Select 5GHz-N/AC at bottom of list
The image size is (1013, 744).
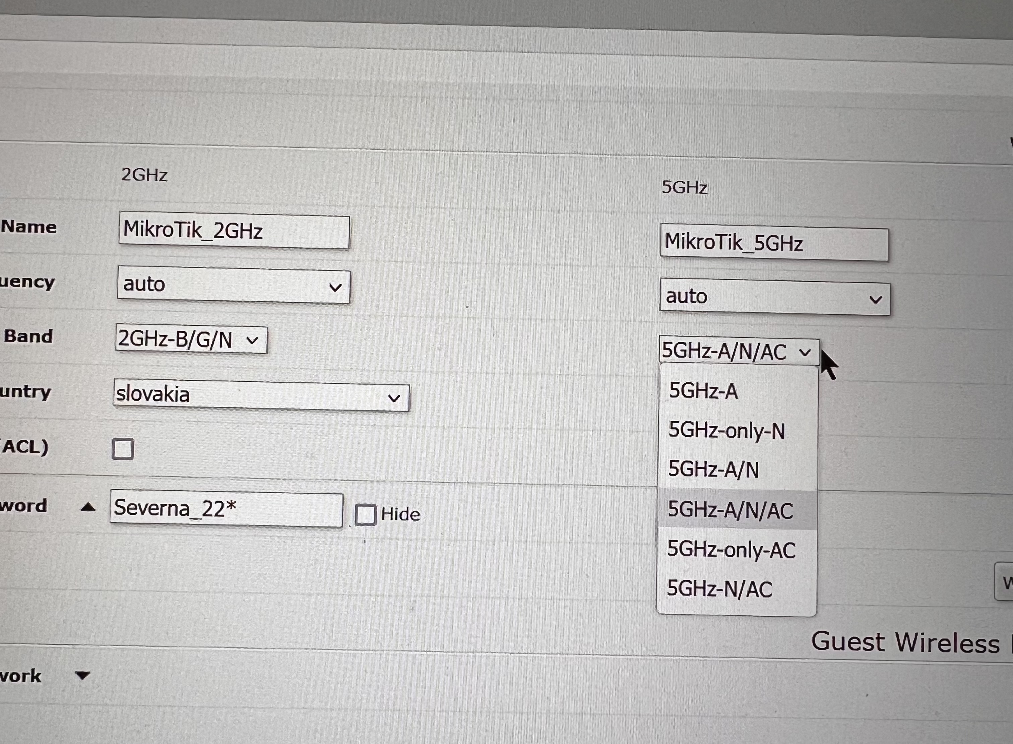(x=719, y=588)
